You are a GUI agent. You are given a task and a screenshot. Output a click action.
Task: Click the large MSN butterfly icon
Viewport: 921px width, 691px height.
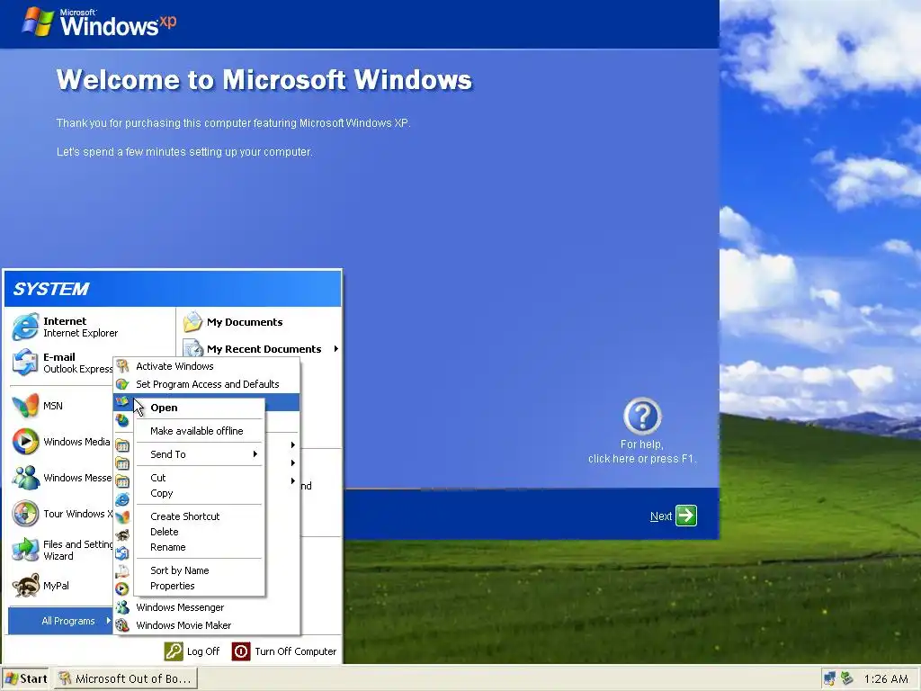click(25, 406)
